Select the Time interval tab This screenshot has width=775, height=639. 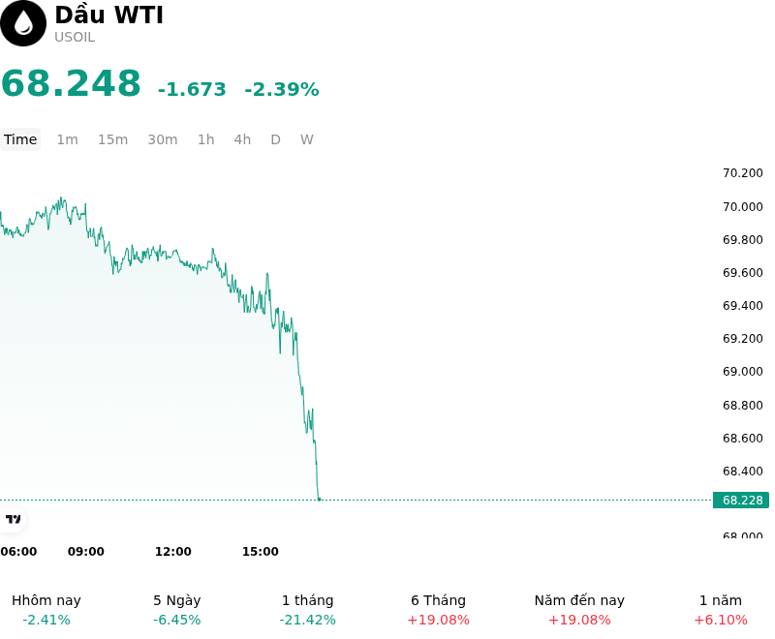pos(20,139)
